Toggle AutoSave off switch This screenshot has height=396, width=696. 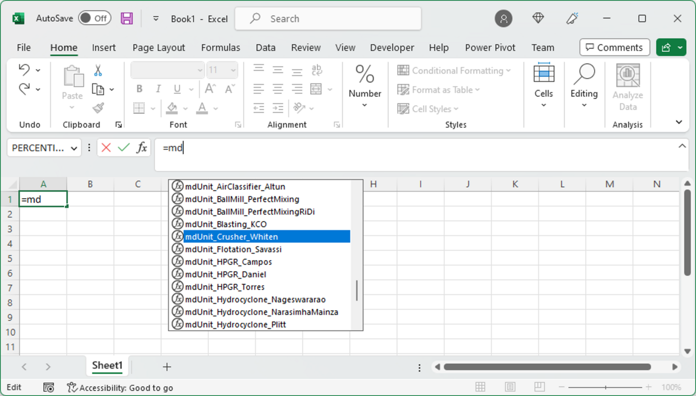(94, 17)
